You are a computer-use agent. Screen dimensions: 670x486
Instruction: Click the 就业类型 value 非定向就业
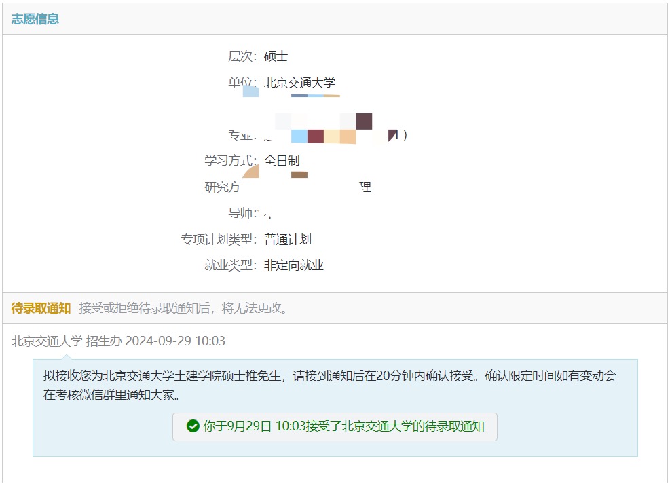293,265
